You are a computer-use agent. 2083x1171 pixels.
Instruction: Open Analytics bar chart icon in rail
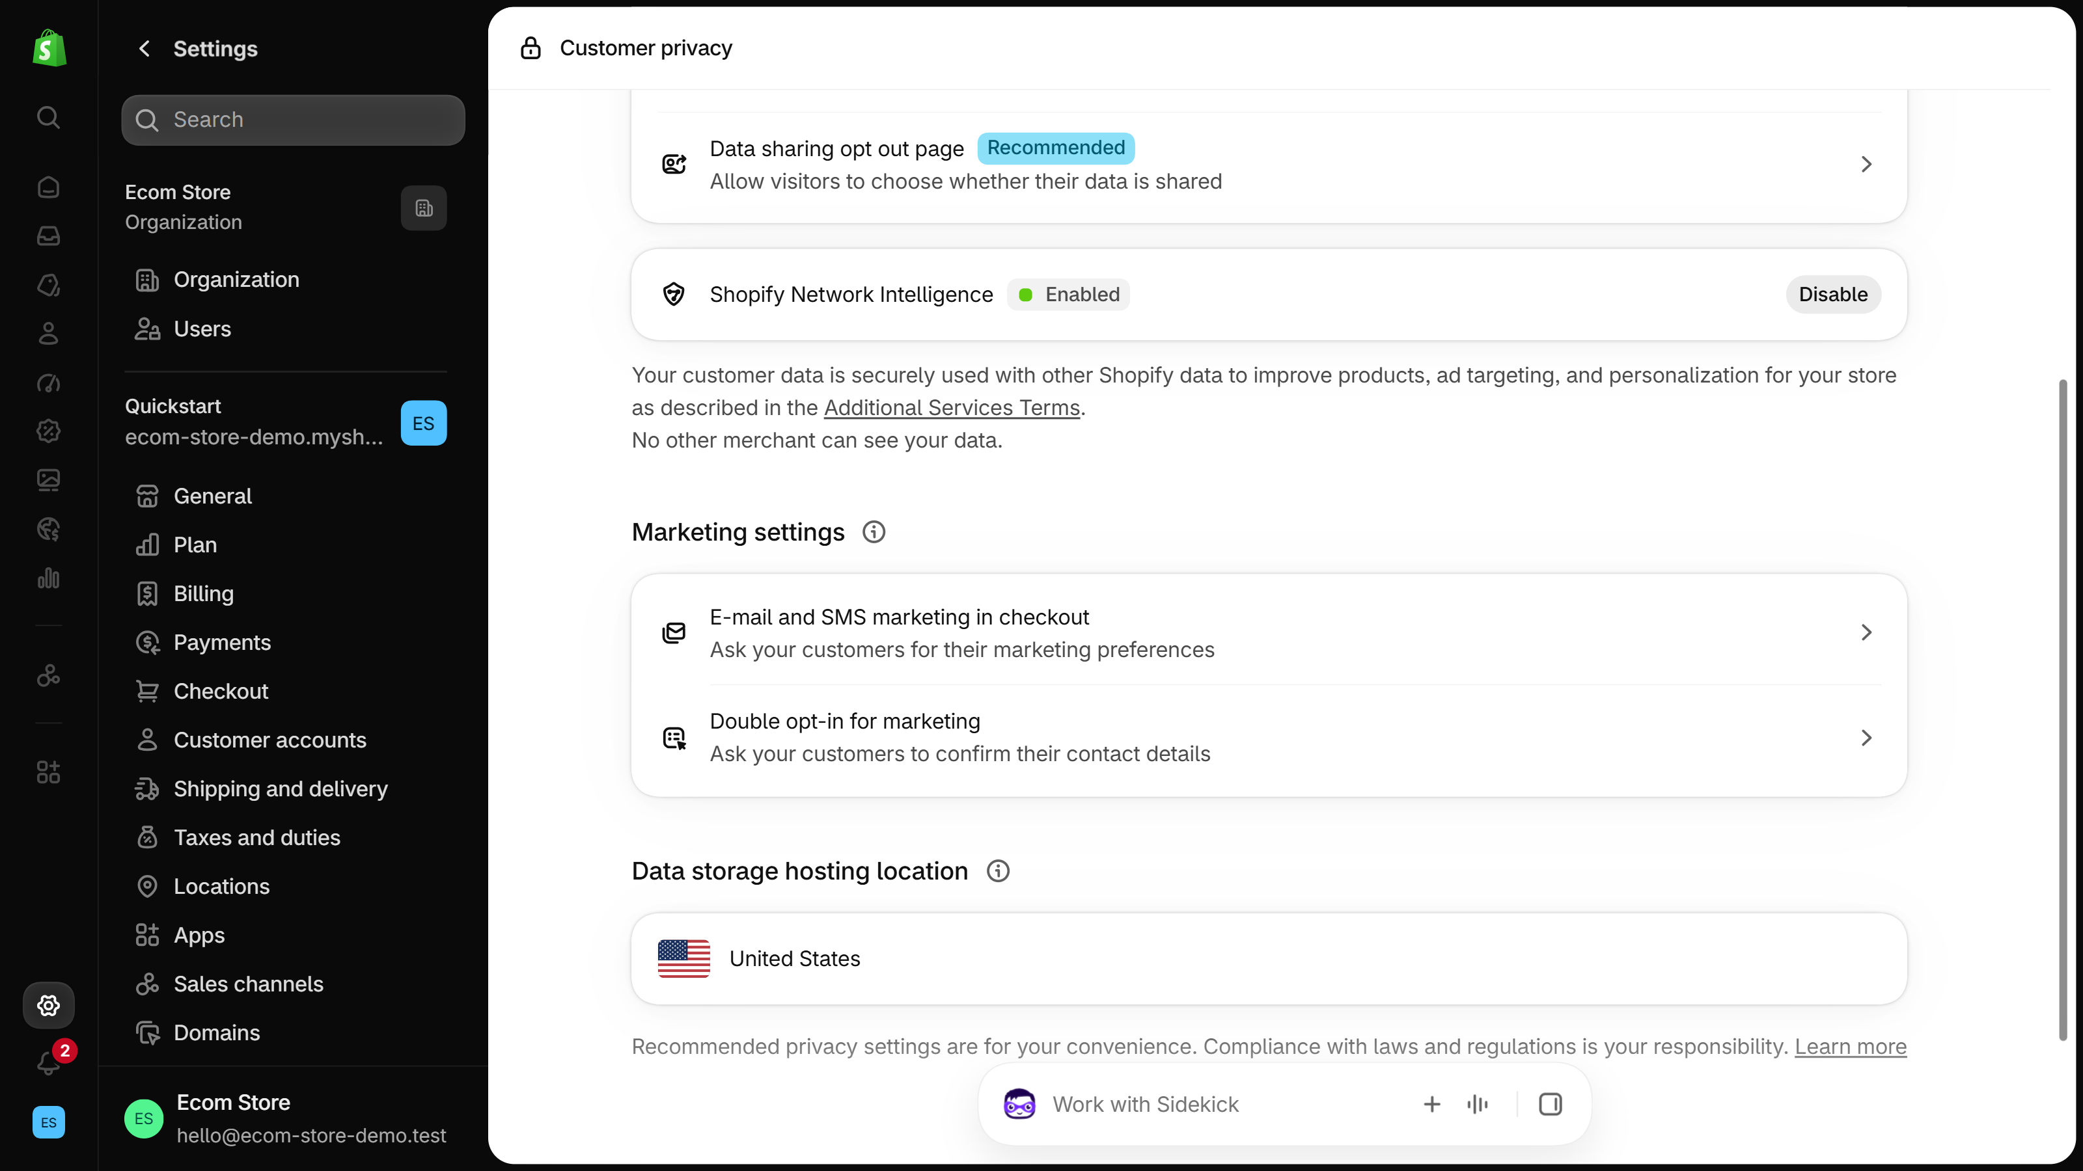coord(49,578)
